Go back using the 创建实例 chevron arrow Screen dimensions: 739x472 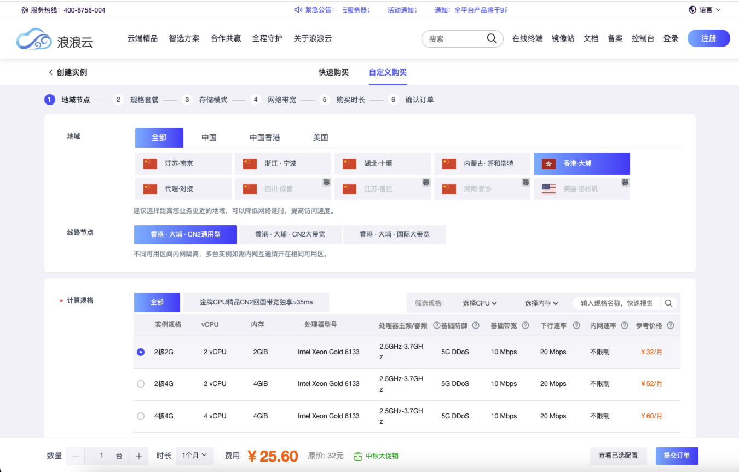(51, 72)
